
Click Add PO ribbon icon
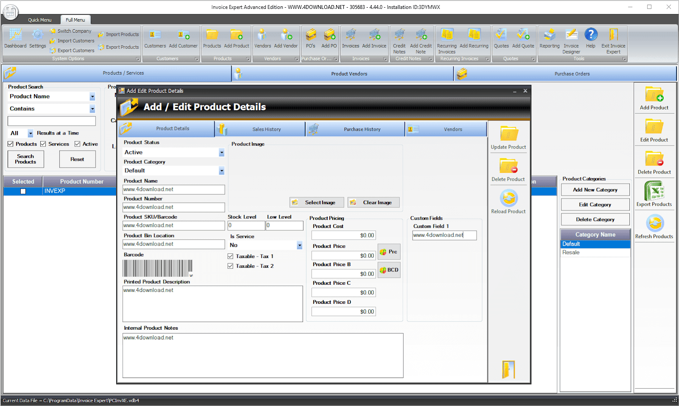[x=329, y=38]
